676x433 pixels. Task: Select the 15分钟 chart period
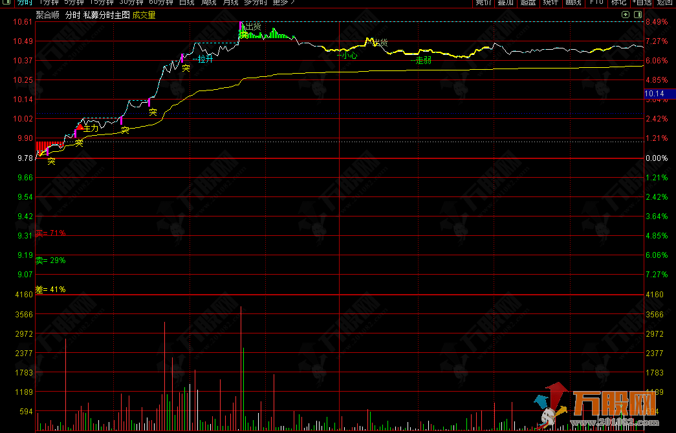(102, 3)
